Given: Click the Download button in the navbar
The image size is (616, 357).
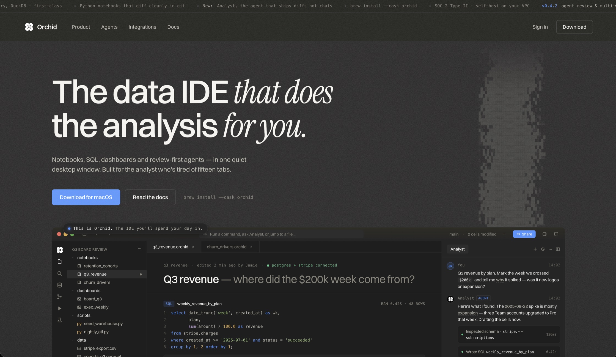Looking at the screenshot, I should [x=574, y=27].
